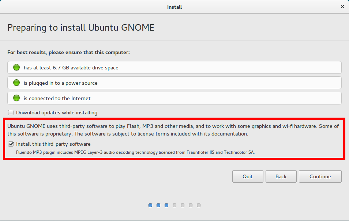
Task: Click the second blue progress dot
Action: [x=158, y=205]
